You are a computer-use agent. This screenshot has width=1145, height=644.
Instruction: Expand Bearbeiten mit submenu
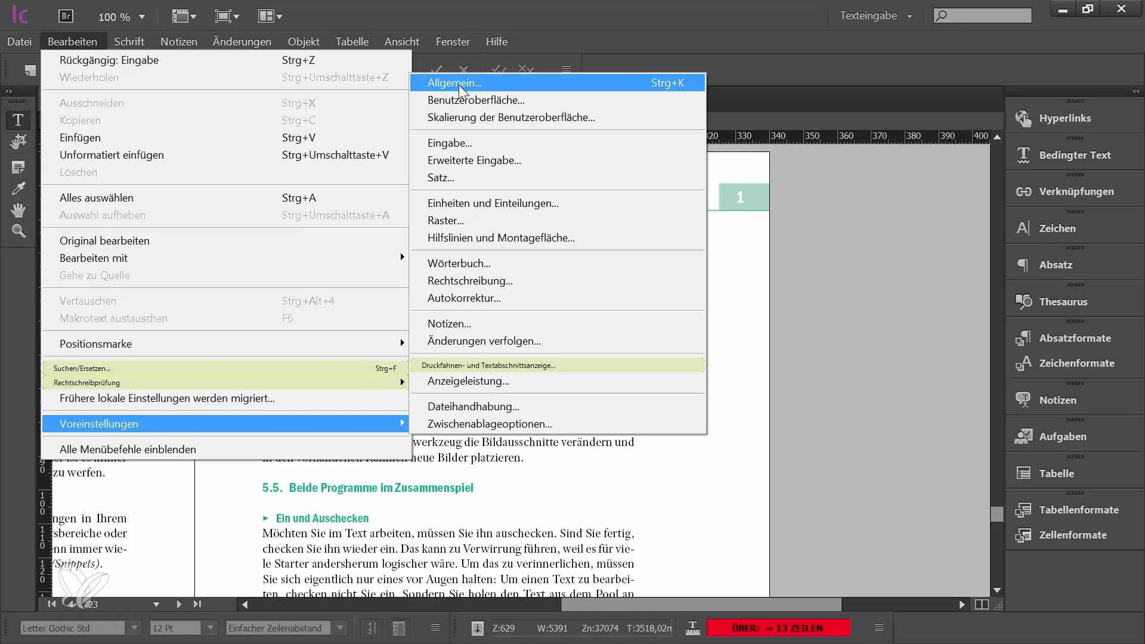pyautogui.click(x=401, y=257)
